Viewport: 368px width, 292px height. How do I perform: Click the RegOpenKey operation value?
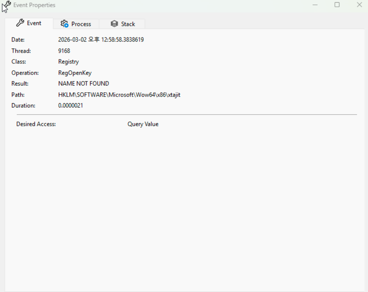(75, 73)
